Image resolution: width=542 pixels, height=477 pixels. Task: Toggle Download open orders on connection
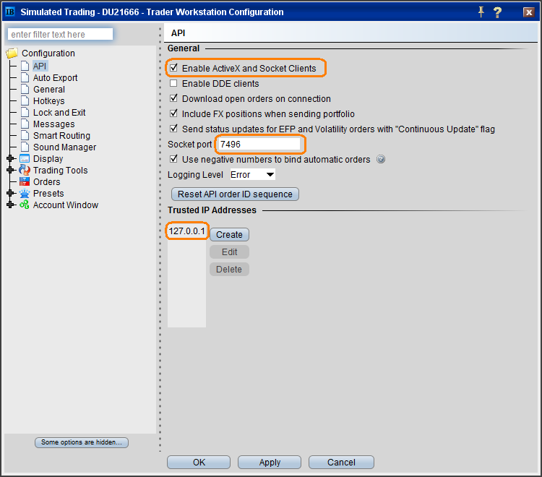click(173, 98)
